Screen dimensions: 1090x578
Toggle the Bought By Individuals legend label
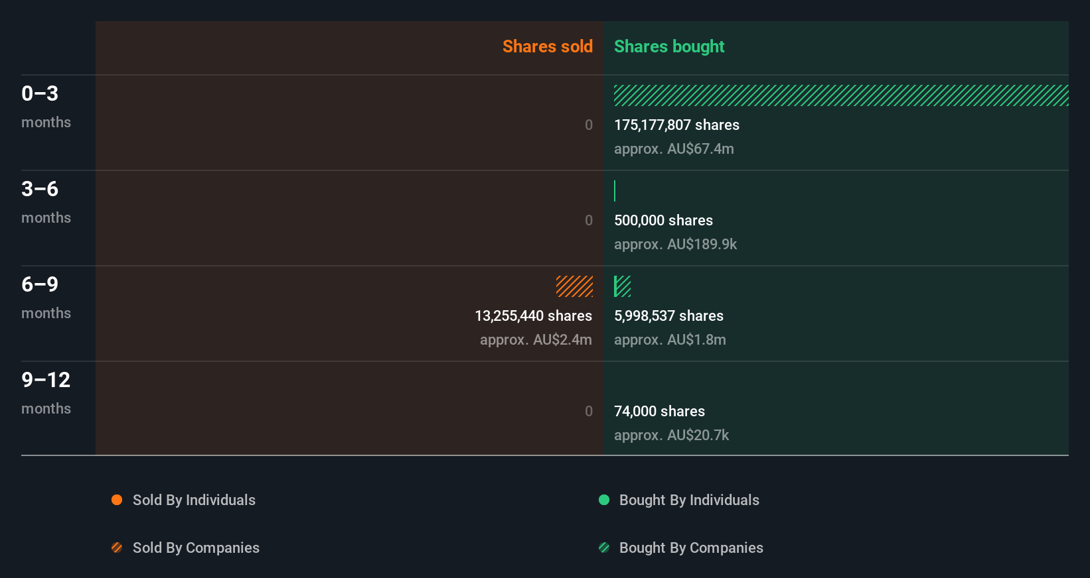pos(689,500)
